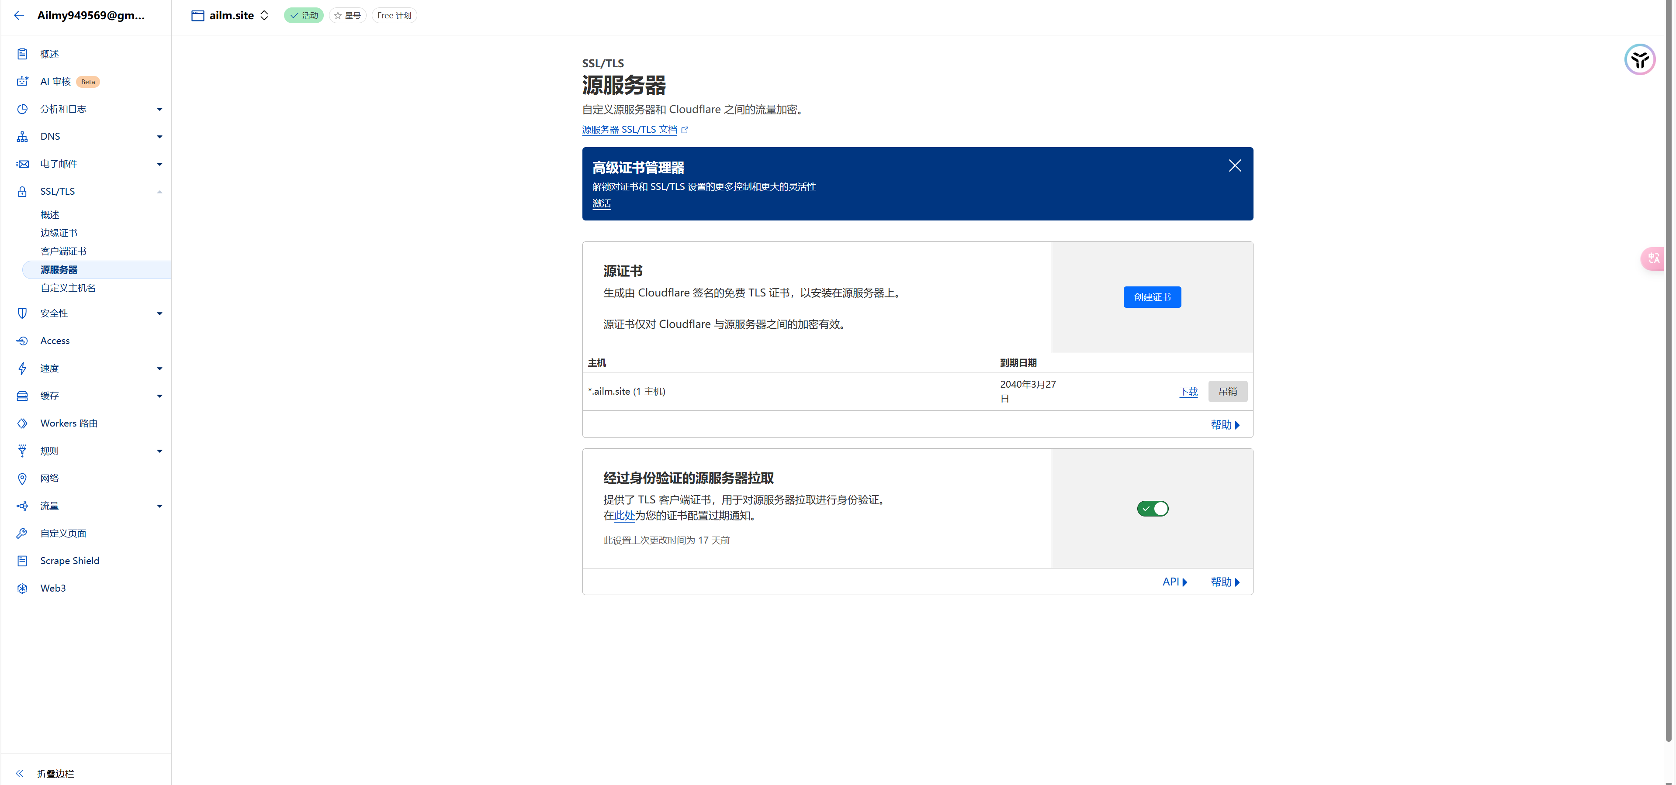Open the ailm.site domain switcher
Image resolution: width=1676 pixels, height=785 pixels.
click(231, 16)
